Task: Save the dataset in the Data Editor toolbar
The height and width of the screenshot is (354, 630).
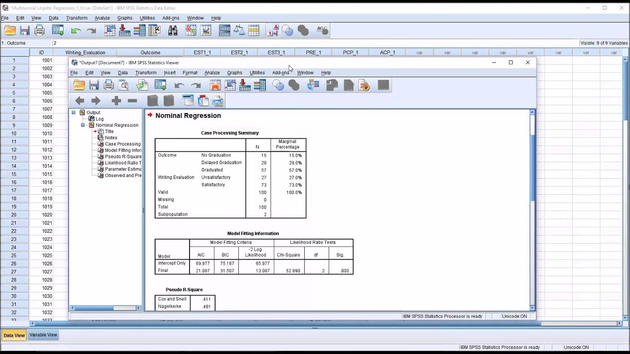Action: (25, 30)
